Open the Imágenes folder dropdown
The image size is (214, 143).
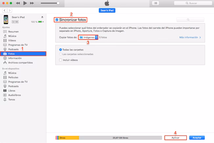tap(88, 37)
